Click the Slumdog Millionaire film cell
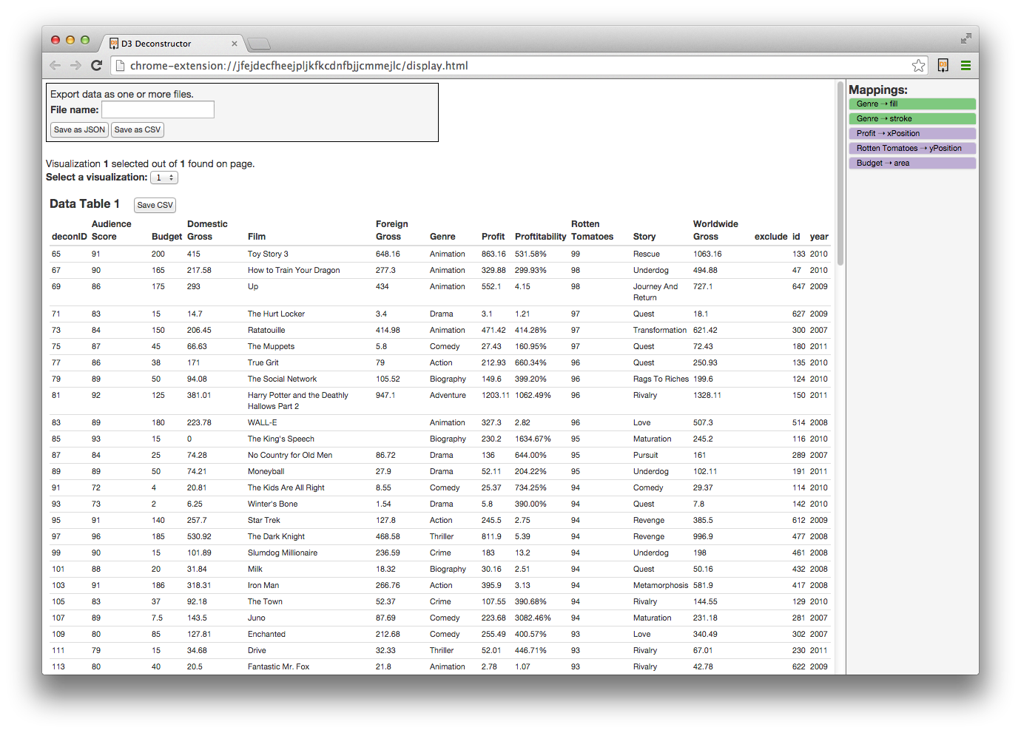This screenshot has height=733, width=1021. [283, 553]
